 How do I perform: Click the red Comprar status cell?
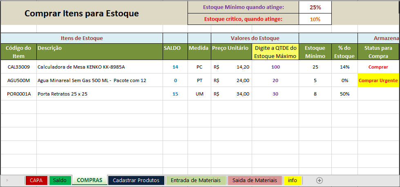378,67
